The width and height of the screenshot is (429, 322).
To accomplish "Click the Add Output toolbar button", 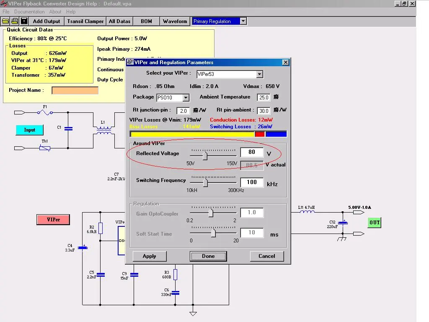I will (46, 21).
